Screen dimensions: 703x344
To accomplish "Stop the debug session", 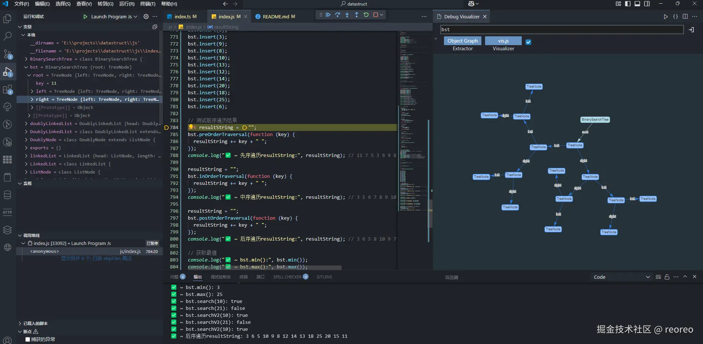I will click(x=376, y=15).
